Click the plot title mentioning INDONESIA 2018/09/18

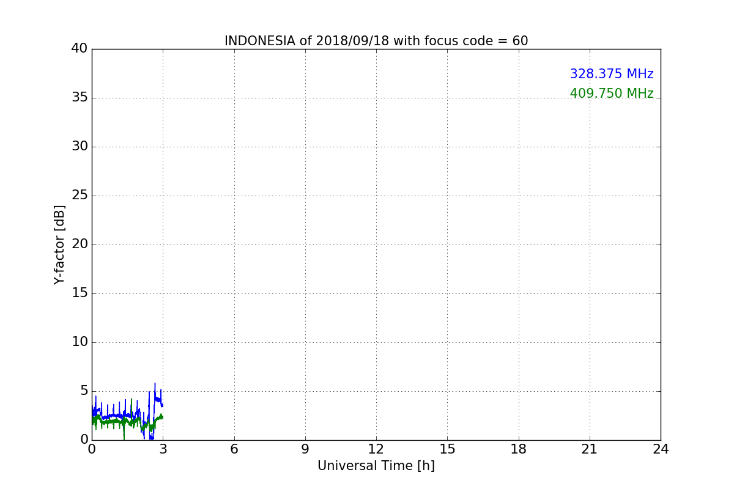tap(376, 41)
